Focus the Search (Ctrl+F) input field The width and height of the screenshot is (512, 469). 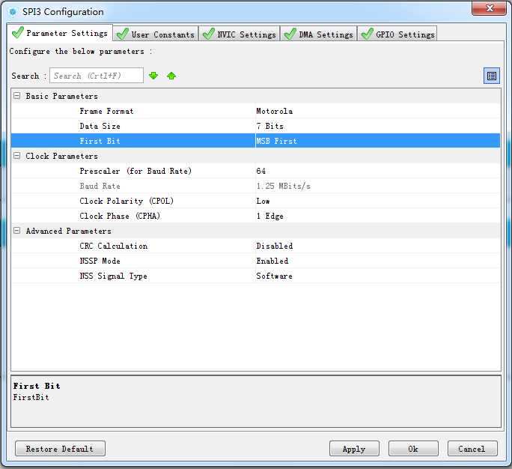pos(97,76)
